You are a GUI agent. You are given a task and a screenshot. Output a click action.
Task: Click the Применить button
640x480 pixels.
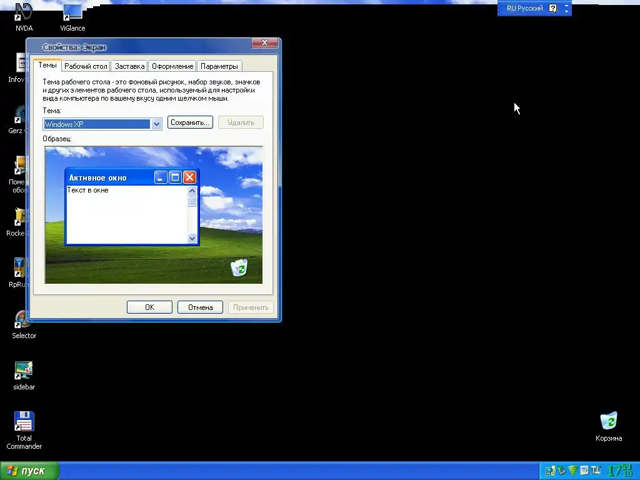[251, 307]
